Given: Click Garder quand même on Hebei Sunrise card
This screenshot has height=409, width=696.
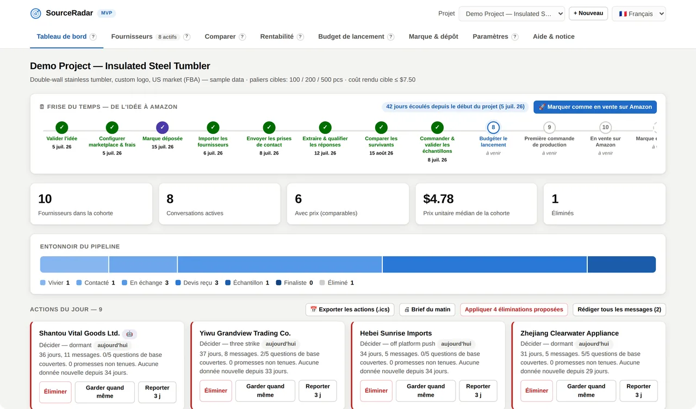Looking at the screenshot, I should click(426, 391).
